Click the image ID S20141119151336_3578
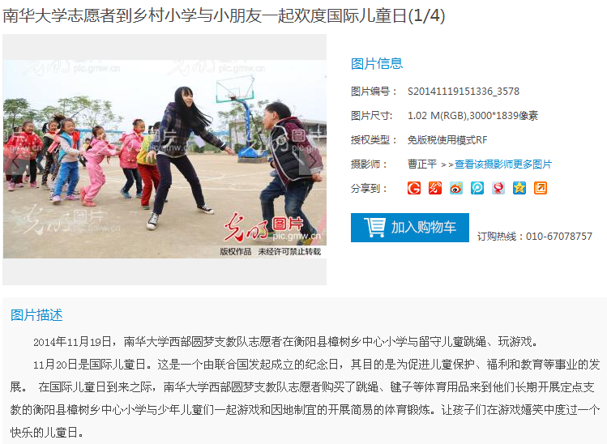 click(x=464, y=92)
